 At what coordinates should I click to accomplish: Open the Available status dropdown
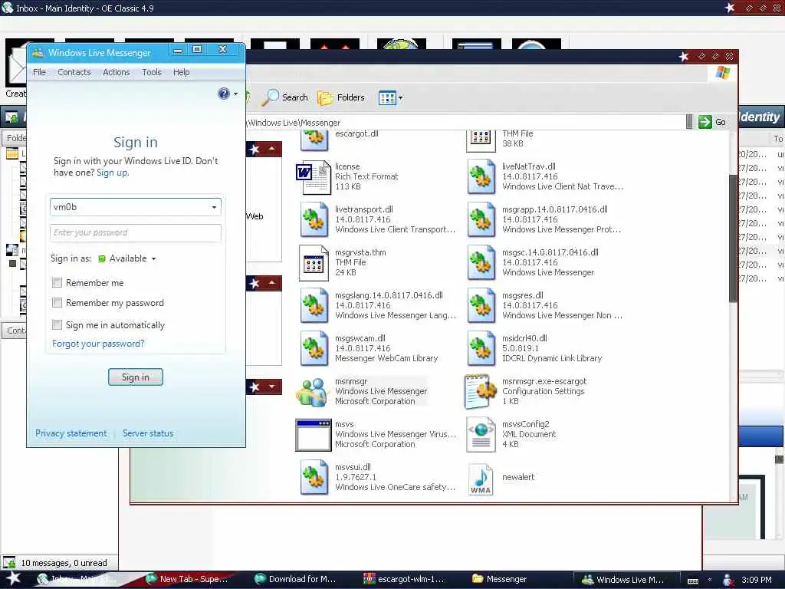coord(153,259)
